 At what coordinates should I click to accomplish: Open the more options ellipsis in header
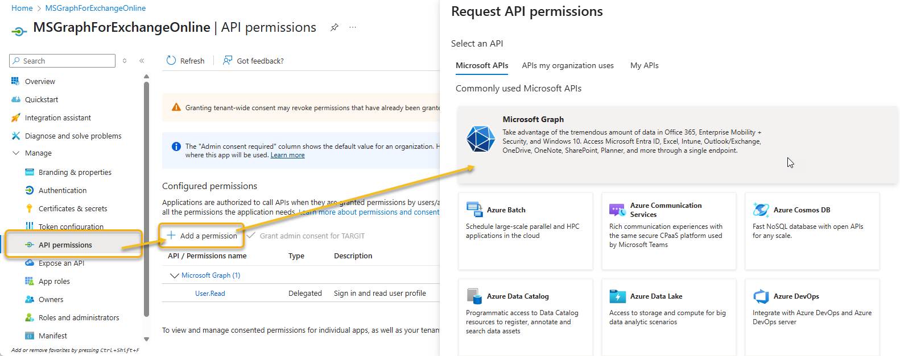[353, 27]
